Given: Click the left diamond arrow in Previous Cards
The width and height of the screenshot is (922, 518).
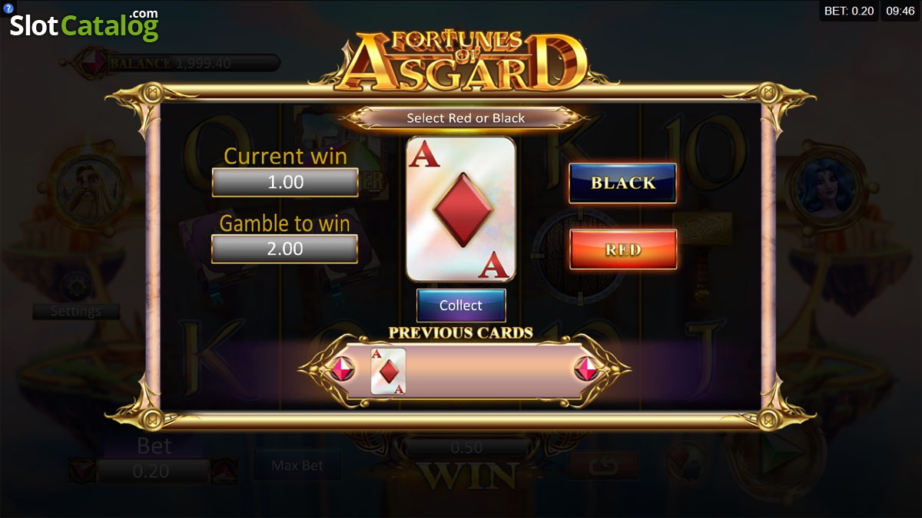Looking at the screenshot, I should coord(340,370).
